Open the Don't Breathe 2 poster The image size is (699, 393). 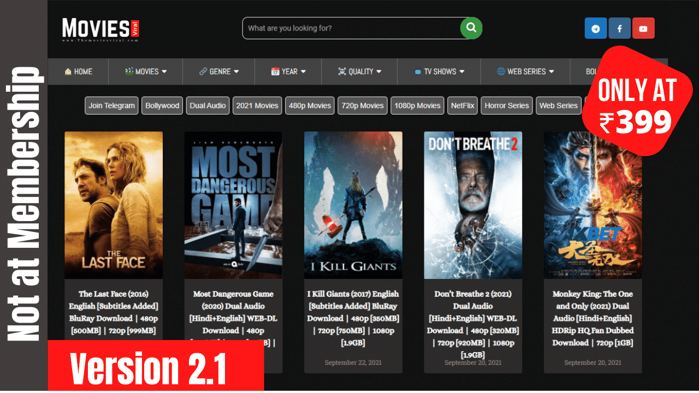[x=473, y=205]
